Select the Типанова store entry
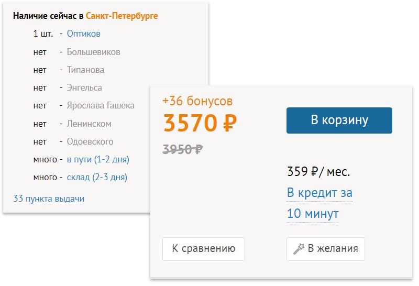Screen dimensions: 419x286 pos(85,70)
